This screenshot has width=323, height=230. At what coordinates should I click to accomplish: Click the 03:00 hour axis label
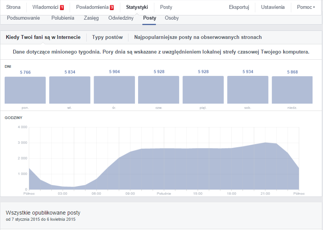click(x=62, y=193)
